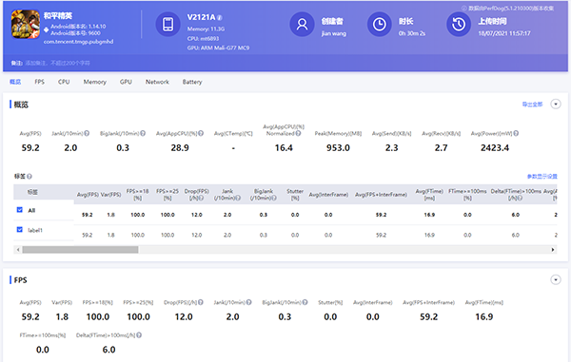
Task: Collapse the FPS section with its arrow
Action: [x=556, y=280]
